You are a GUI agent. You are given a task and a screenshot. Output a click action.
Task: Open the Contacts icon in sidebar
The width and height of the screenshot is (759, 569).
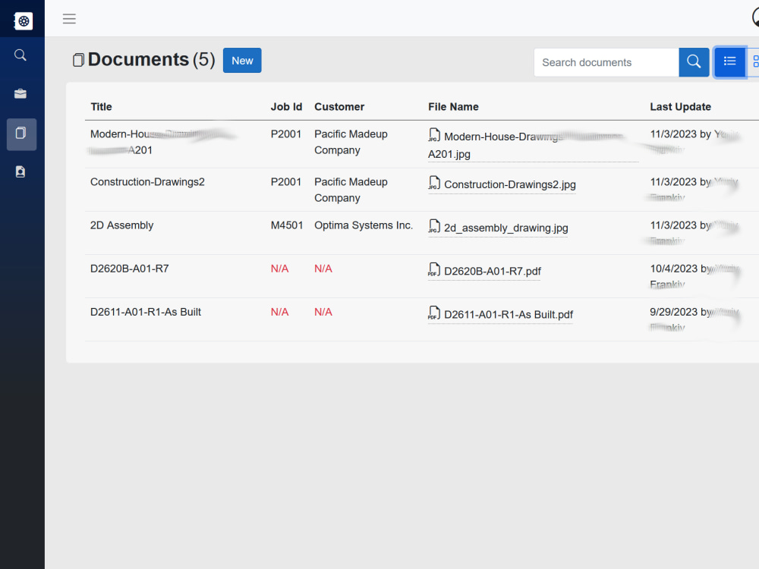coord(20,171)
